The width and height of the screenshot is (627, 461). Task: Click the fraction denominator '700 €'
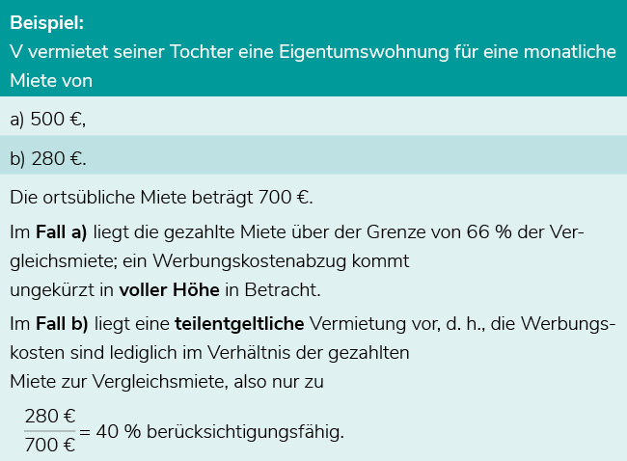click(50, 445)
